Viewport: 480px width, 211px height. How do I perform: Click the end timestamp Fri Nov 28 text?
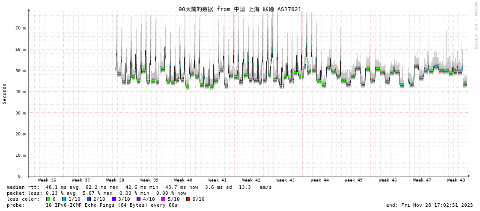[x=429, y=205]
